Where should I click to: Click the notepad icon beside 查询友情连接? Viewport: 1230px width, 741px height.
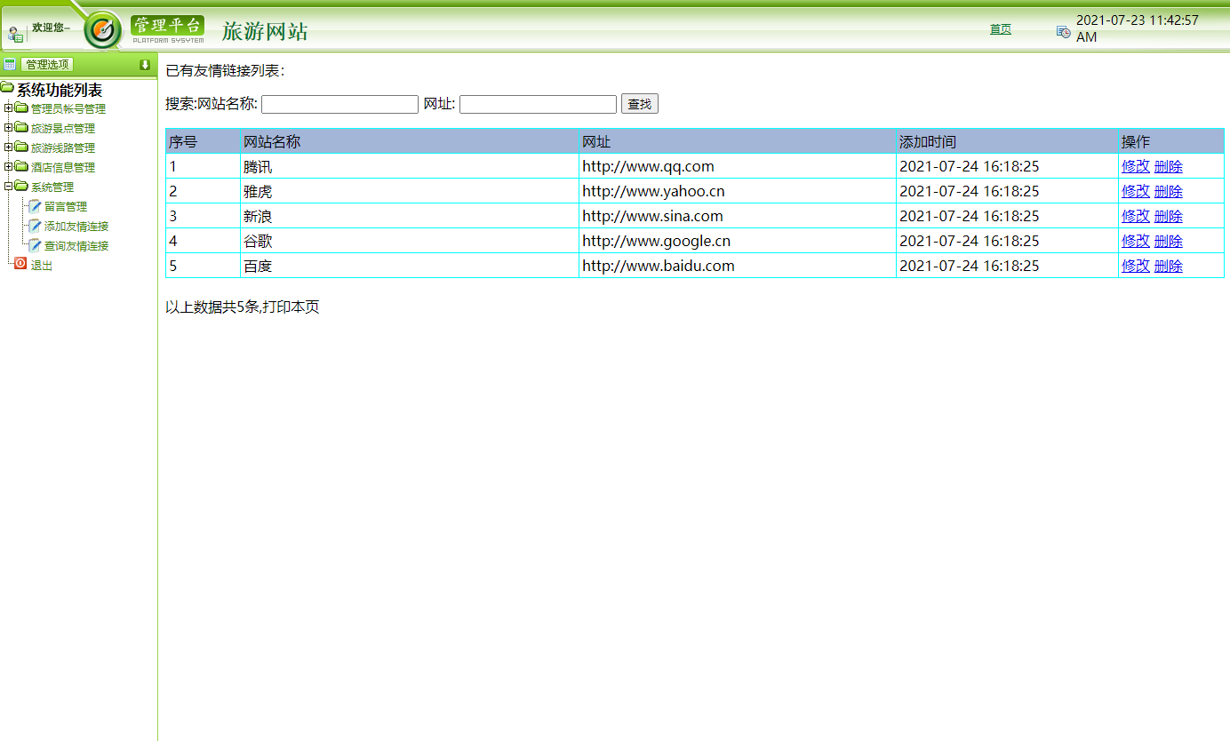(x=35, y=245)
